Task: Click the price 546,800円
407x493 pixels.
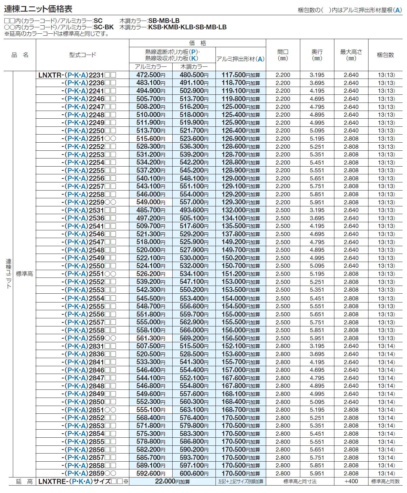Action: (151, 386)
